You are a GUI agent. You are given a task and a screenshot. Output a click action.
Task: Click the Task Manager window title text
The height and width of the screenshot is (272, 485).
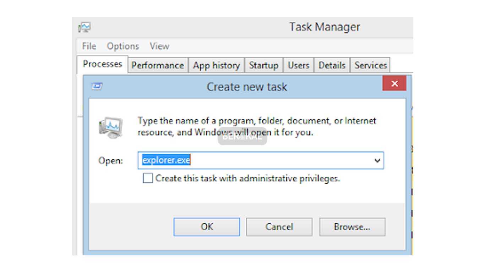(x=325, y=27)
